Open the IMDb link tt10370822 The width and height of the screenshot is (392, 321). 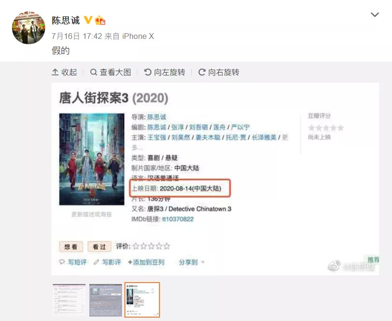pos(178,219)
